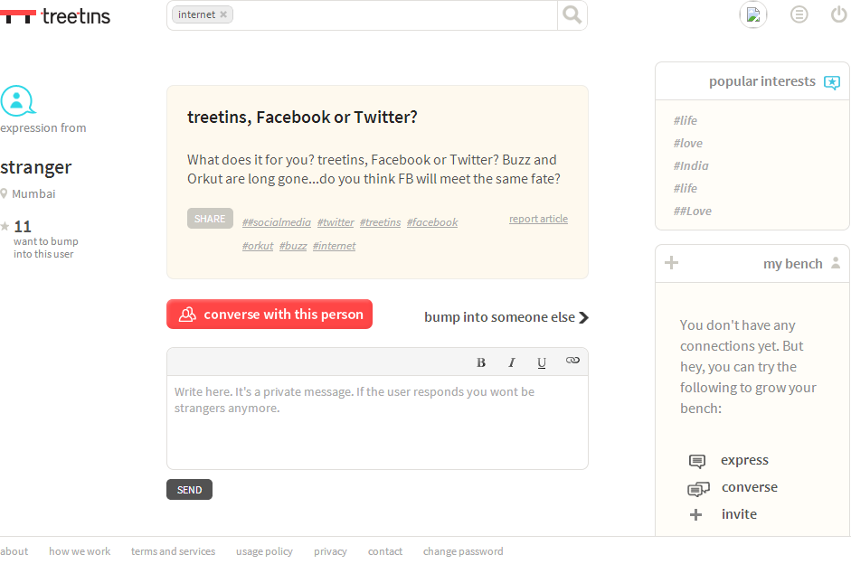Open the menu list icon in header
The image size is (851, 564).
coord(799,14)
